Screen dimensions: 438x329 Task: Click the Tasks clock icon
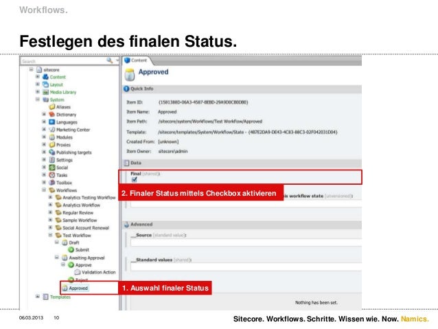(52, 174)
